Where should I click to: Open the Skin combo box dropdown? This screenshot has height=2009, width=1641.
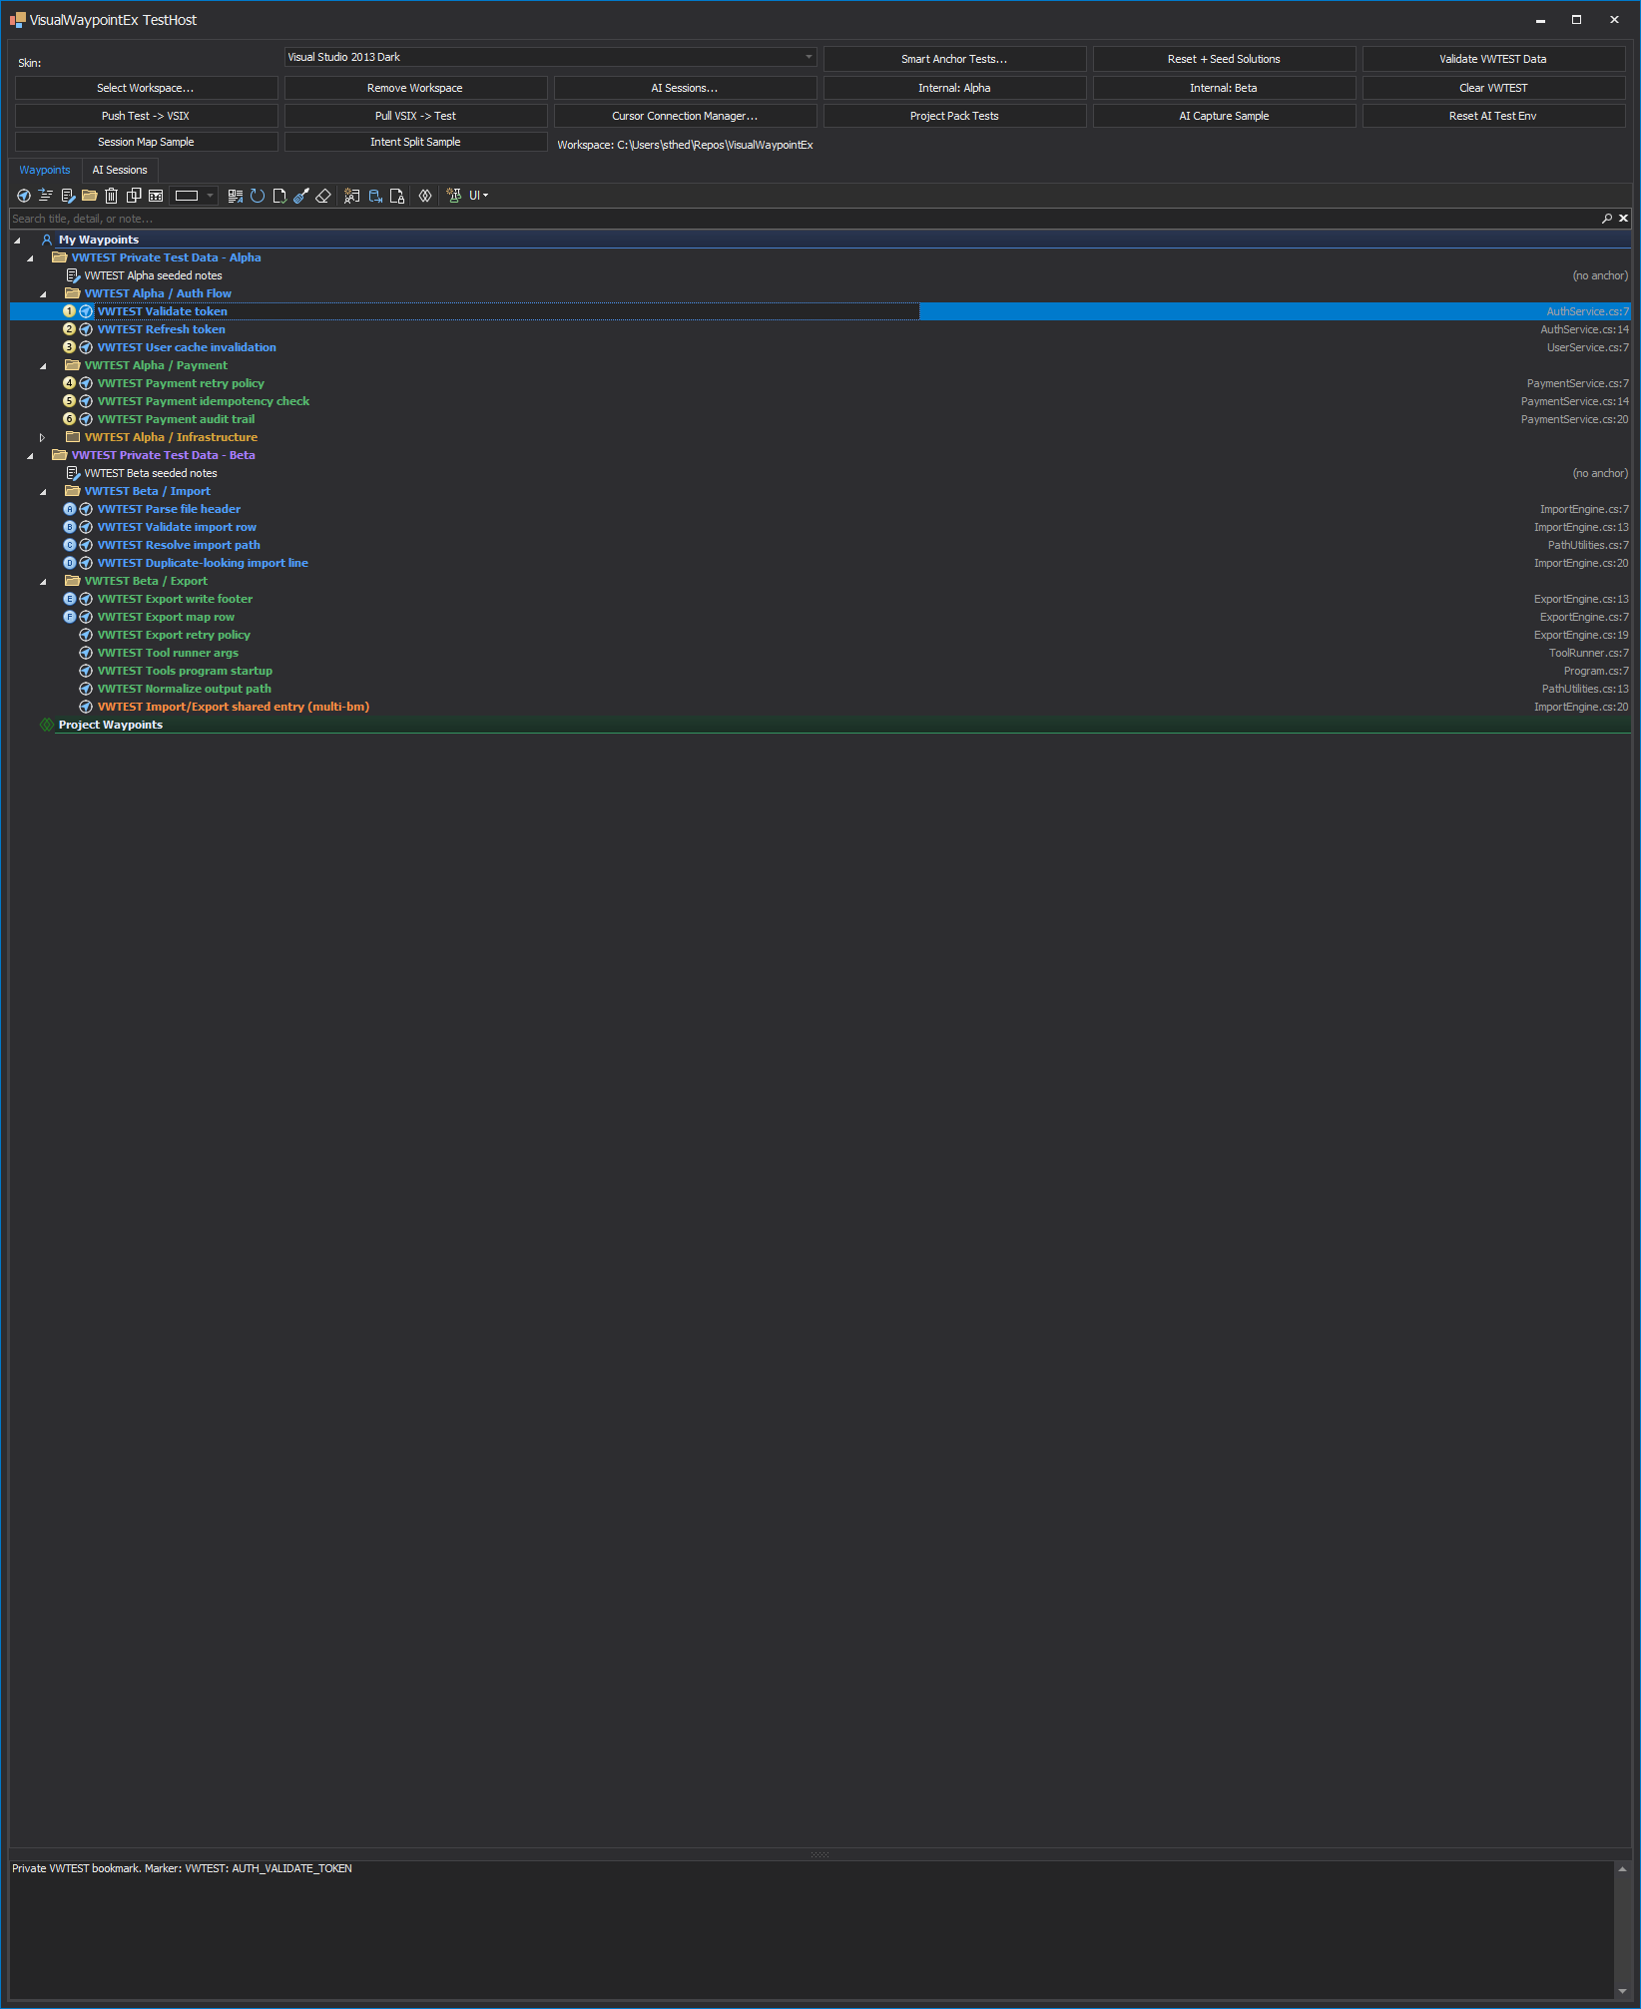(x=809, y=57)
